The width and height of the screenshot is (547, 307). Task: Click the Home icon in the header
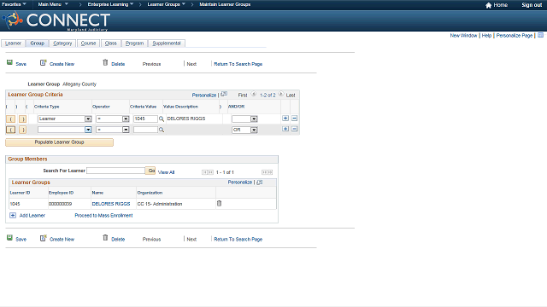488,5
